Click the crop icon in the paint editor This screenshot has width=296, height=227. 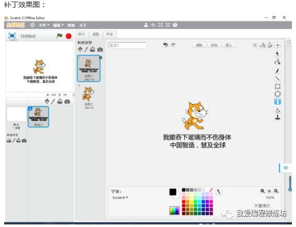255,45
